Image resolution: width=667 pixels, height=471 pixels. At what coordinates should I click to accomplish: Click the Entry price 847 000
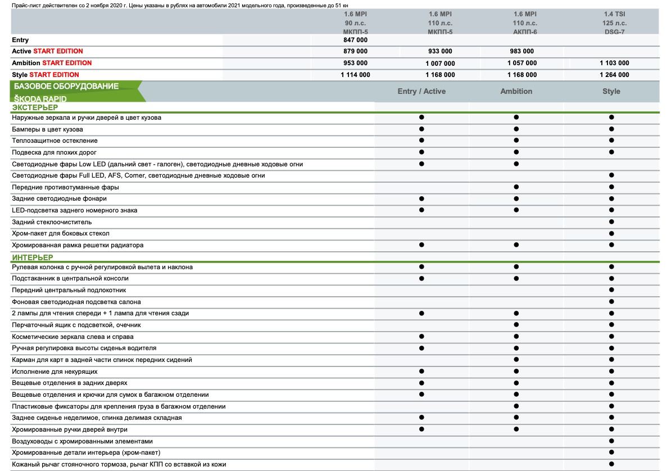(355, 40)
